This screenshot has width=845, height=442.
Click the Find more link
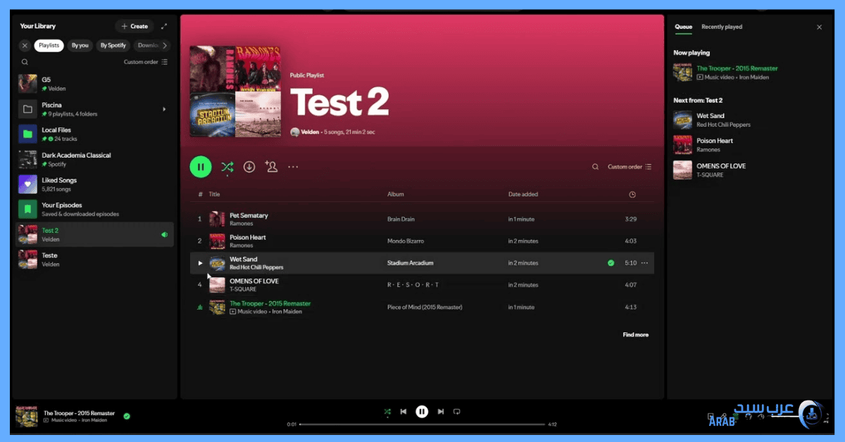635,335
